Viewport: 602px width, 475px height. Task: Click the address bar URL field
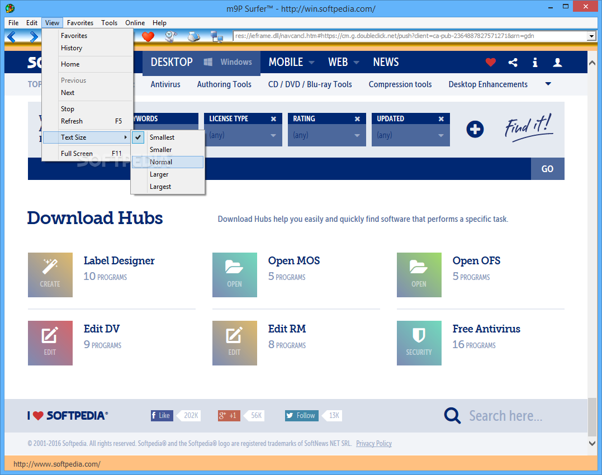coord(410,36)
